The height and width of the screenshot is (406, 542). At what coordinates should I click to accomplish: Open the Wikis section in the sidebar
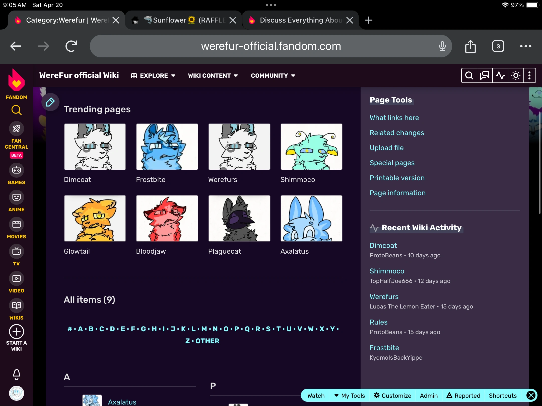16,305
